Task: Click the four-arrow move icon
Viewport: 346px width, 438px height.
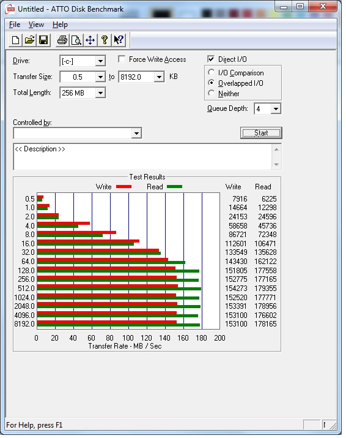Action: click(x=90, y=40)
